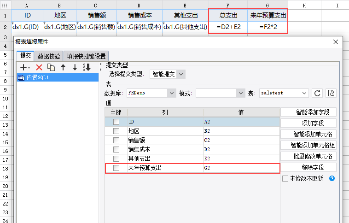
Task: Click value cell G2 in 来年预算支出 row
Action: pyautogui.click(x=242, y=168)
